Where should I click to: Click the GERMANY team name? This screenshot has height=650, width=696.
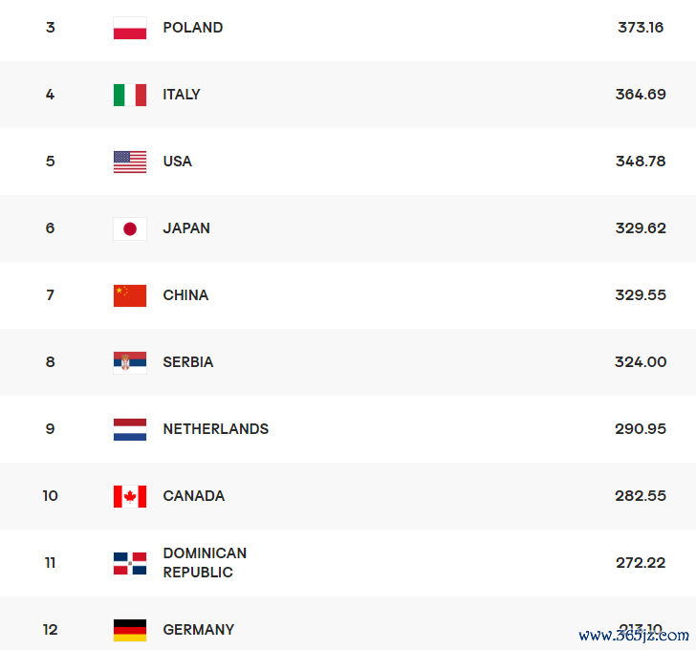199,630
